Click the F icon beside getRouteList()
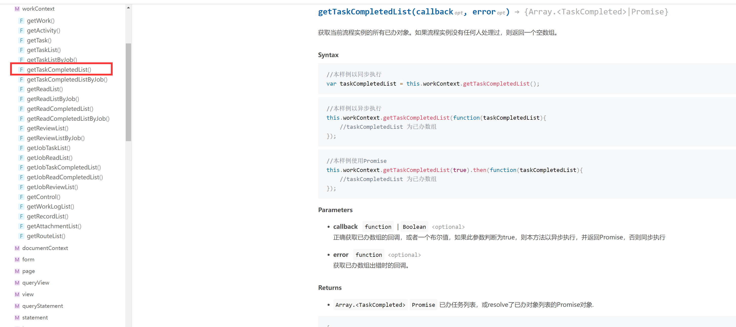Image resolution: width=736 pixels, height=327 pixels. click(21, 236)
